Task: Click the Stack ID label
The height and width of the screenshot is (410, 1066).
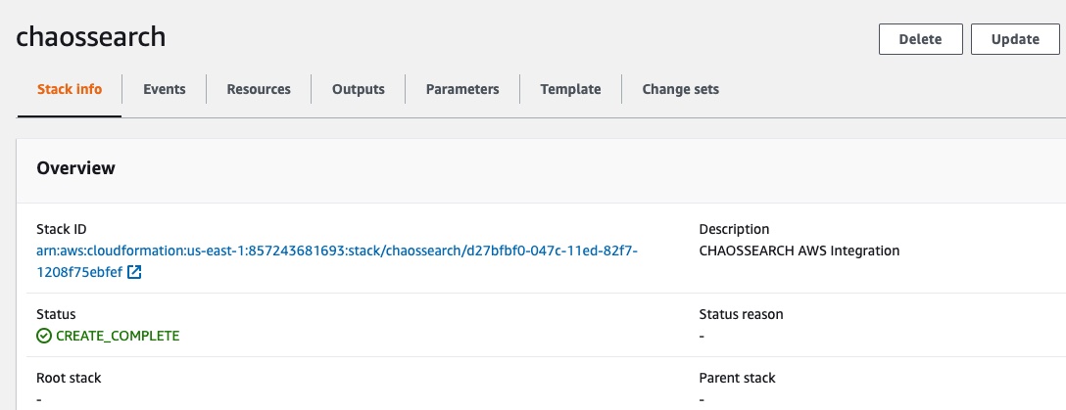Action: (61, 229)
